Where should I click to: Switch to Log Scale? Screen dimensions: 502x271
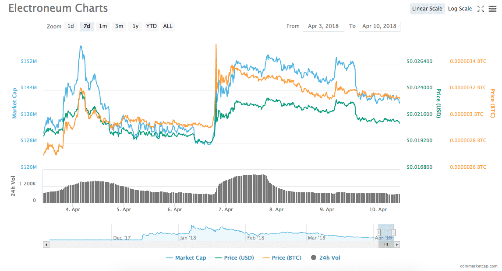click(x=460, y=9)
